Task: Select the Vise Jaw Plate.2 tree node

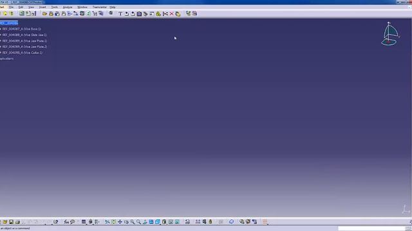Action: coord(24,47)
